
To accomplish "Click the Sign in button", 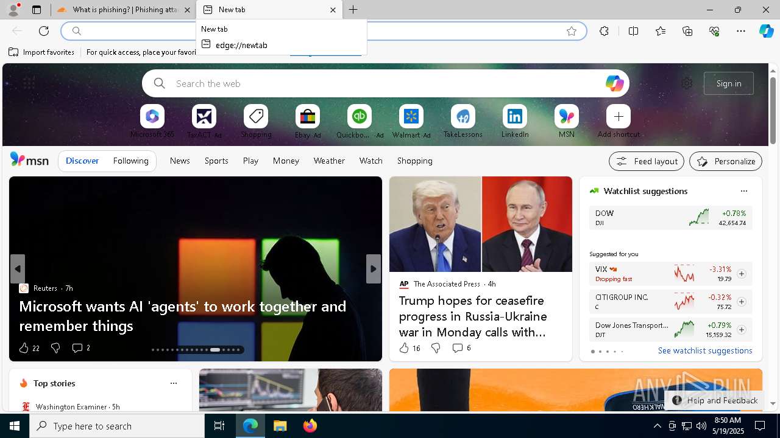I will coord(729,83).
